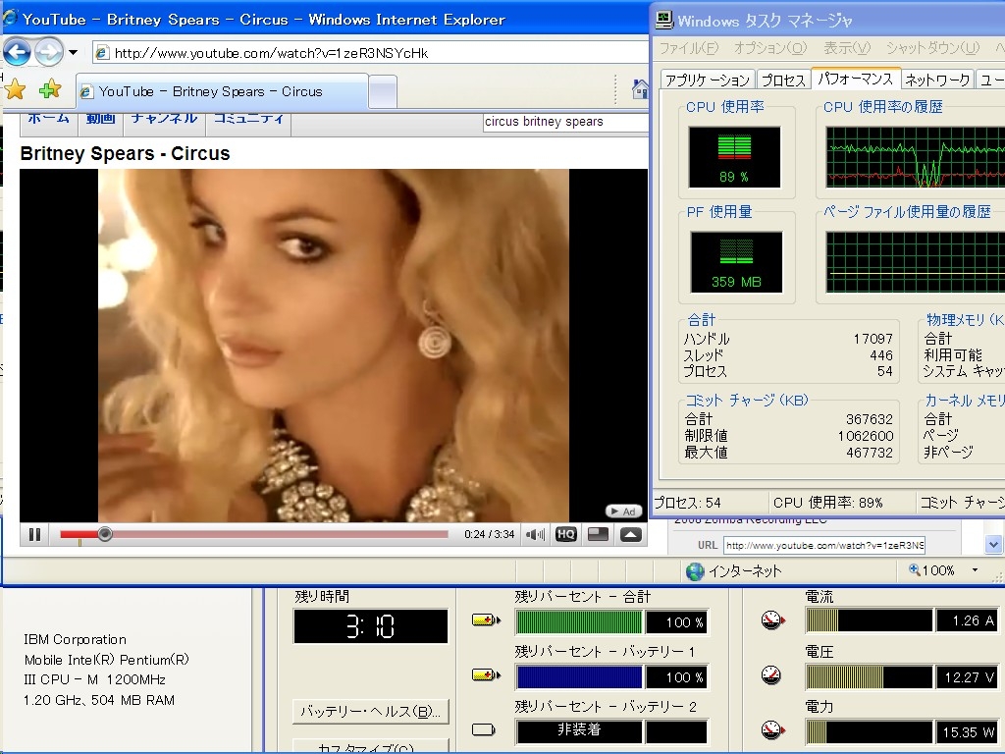Screen dimensions: 1005x754
Task: Pause the YouTube video
Action: [x=34, y=534]
